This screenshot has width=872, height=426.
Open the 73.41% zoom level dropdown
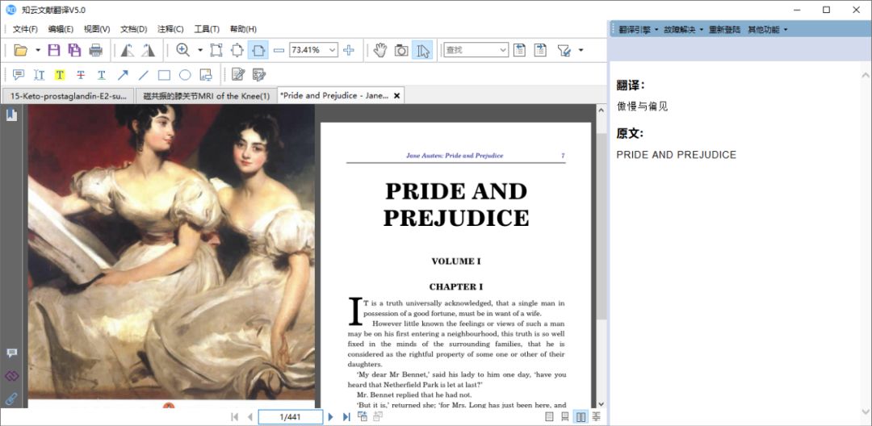coord(333,51)
